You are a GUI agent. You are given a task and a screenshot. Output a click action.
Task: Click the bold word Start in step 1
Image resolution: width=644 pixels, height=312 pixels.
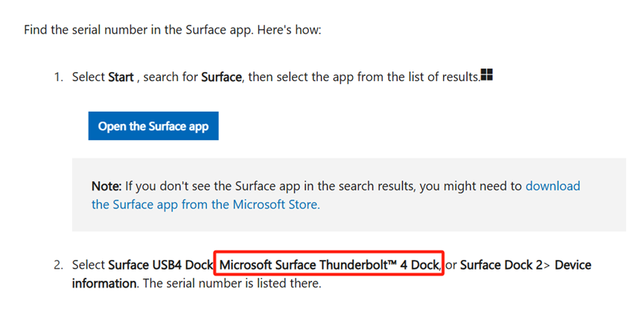121,77
